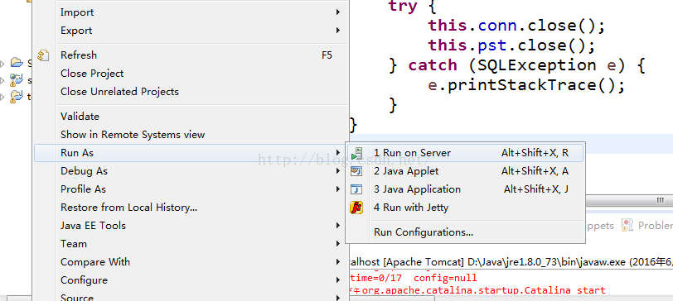Expand the Compare With submenu arrow
673x301 pixels.
tap(338, 262)
